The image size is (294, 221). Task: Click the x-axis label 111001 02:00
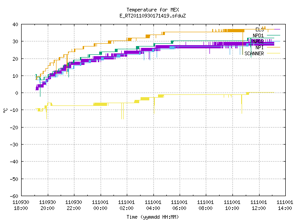127,205
